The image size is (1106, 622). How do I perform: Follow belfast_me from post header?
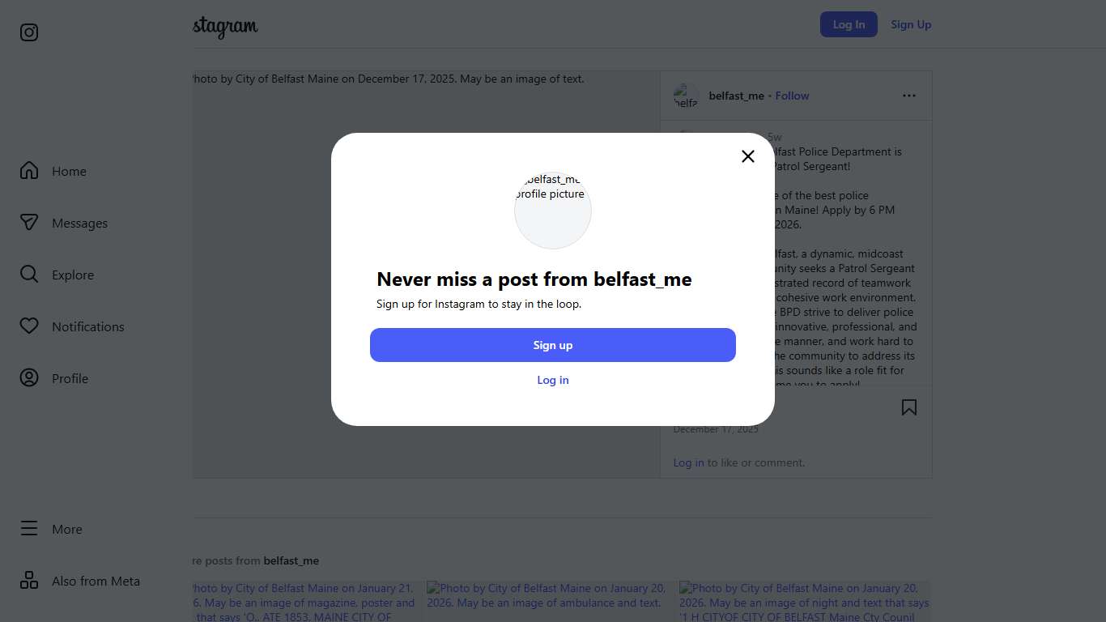point(792,96)
